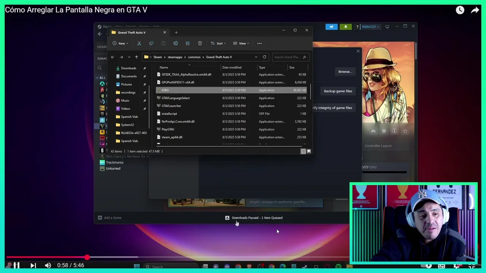Click the Delete trash icon in File Explorer
The image size is (486, 273).
200,43
